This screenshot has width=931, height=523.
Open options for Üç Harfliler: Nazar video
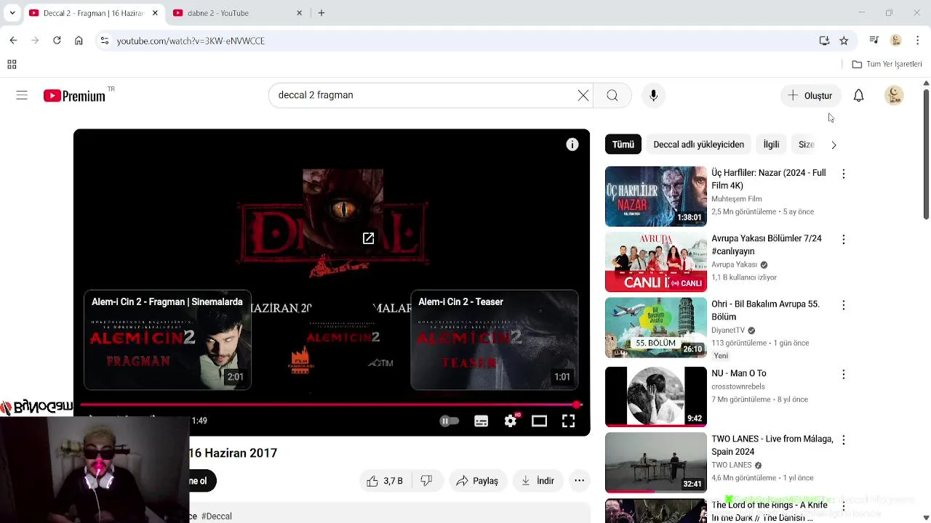coord(843,174)
